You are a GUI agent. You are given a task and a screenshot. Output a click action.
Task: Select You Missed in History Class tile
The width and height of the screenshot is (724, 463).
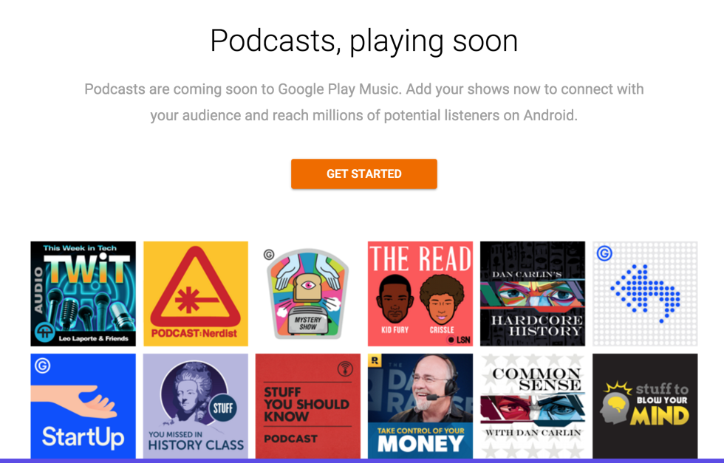pyautogui.click(x=196, y=406)
